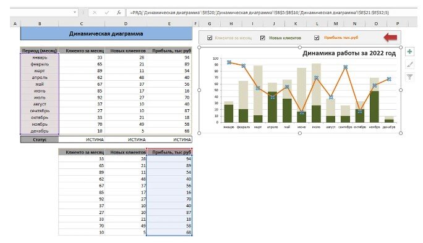The width and height of the screenshot is (423, 243).
Task: Toggle the Клиентов за месяц checkbox
Action: coord(210,38)
